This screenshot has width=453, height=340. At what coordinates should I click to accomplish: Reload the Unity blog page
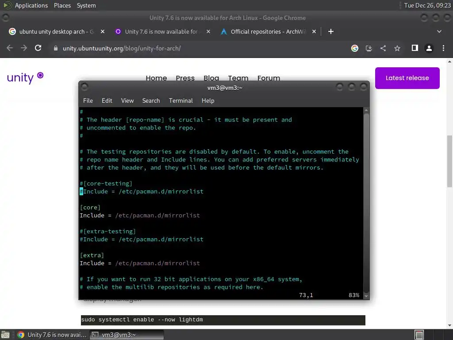[x=38, y=48]
